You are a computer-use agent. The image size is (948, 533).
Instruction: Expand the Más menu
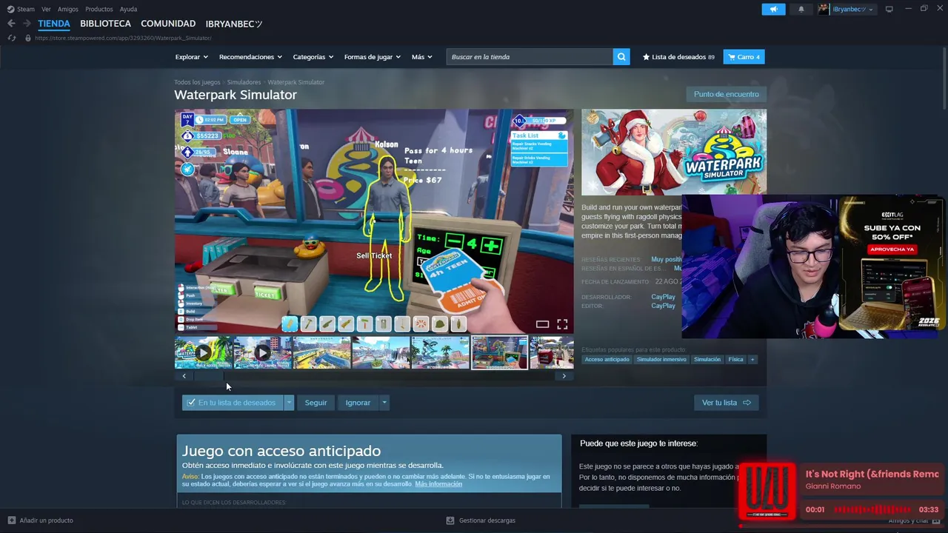[x=422, y=57]
